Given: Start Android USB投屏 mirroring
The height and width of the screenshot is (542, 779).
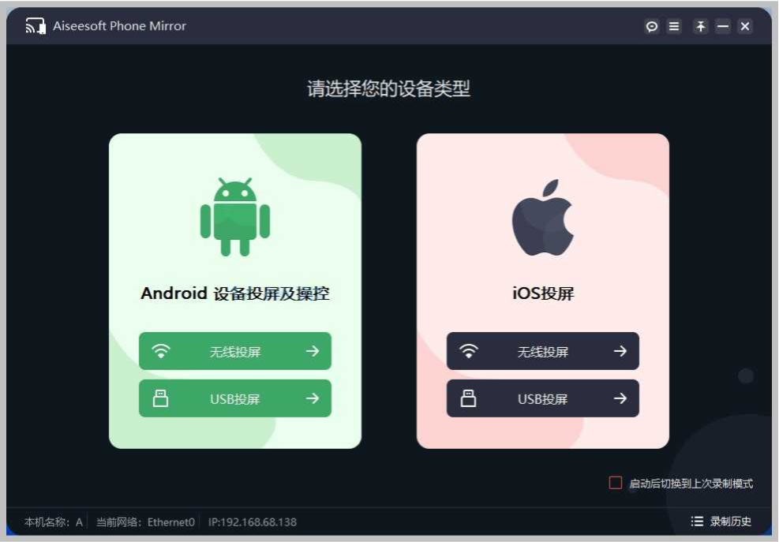Looking at the screenshot, I should [x=235, y=398].
